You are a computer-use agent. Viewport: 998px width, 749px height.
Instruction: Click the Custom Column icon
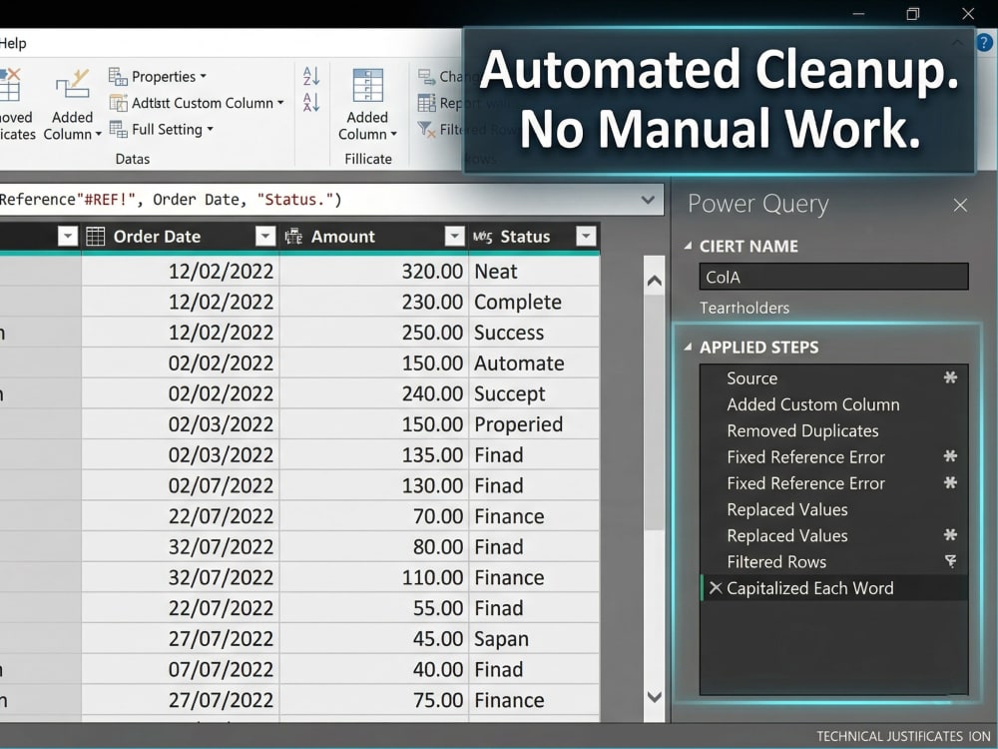click(x=119, y=103)
